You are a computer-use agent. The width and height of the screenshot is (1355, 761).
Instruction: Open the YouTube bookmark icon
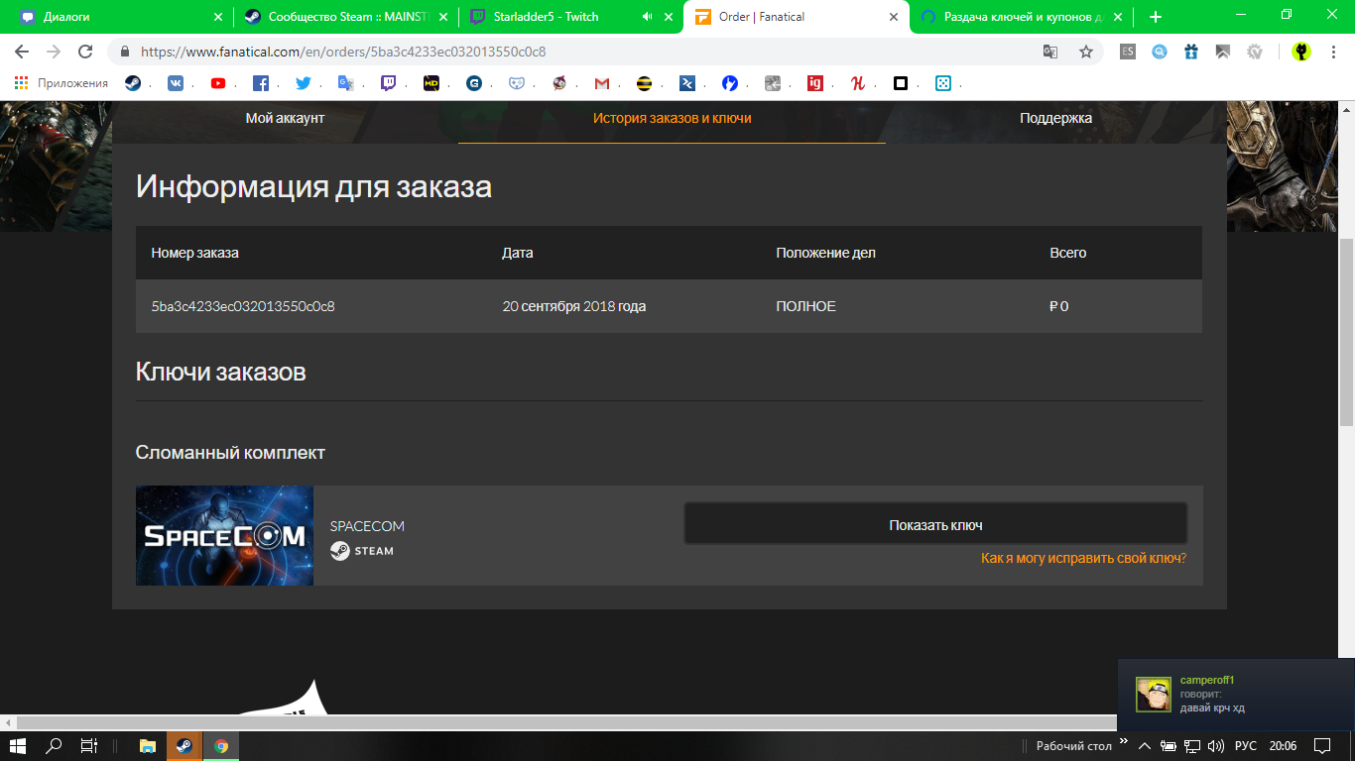tap(218, 83)
